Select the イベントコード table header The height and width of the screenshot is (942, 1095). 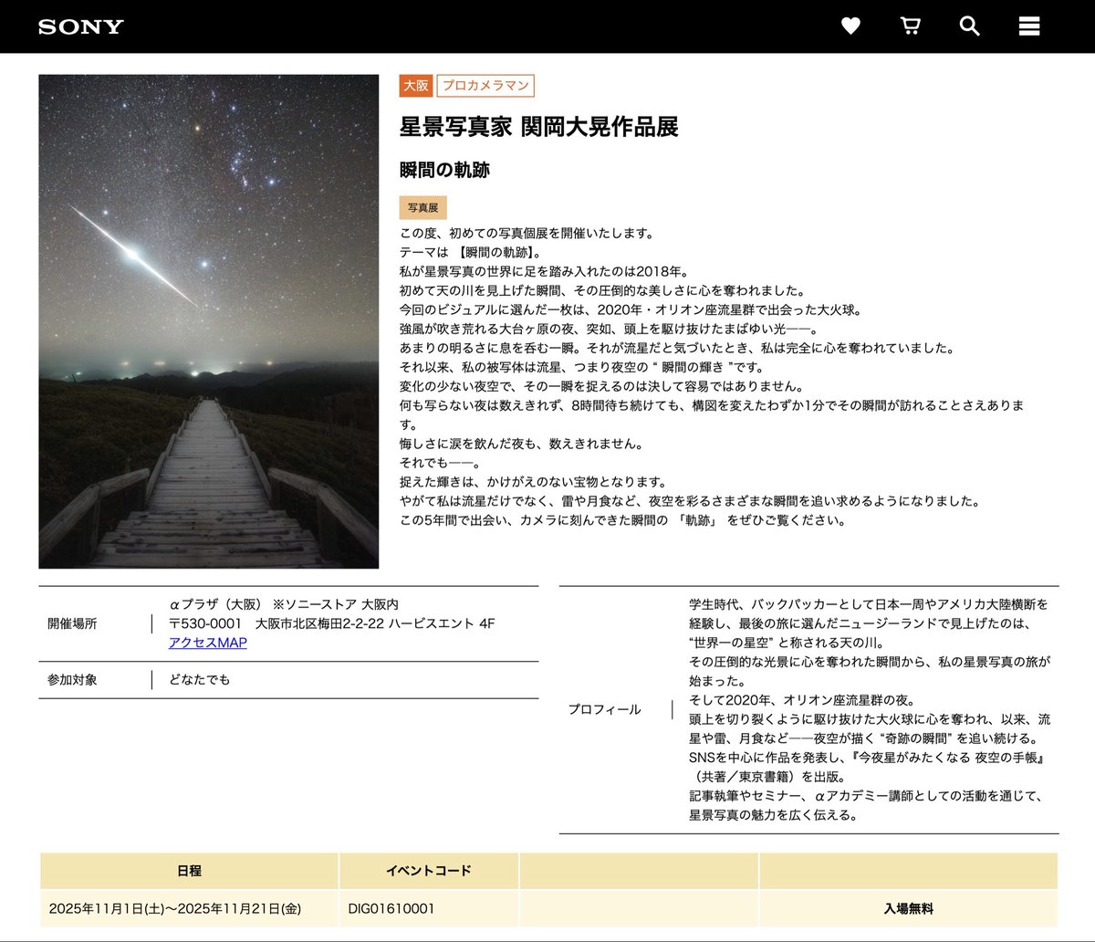429,871
